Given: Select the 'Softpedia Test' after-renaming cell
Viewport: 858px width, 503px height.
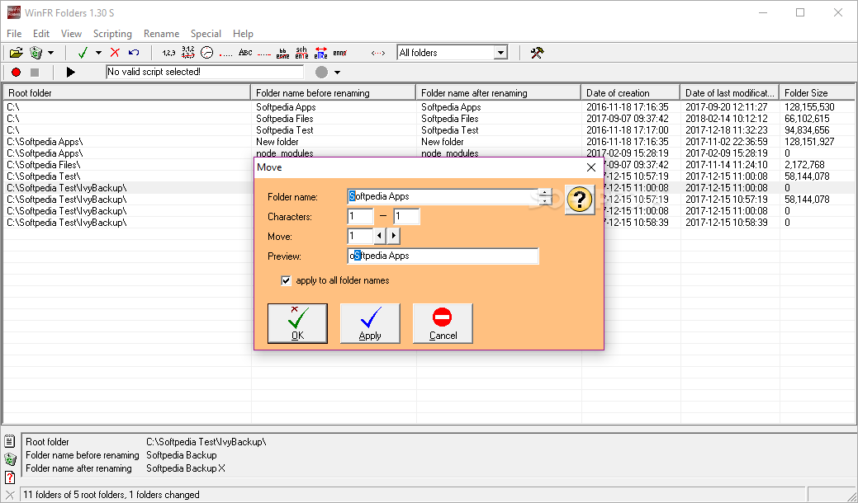Looking at the screenshot, I should (x=450, y=130).
